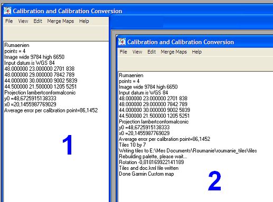Click 'Input datum is WGS 84' in back window

[30, 63]
